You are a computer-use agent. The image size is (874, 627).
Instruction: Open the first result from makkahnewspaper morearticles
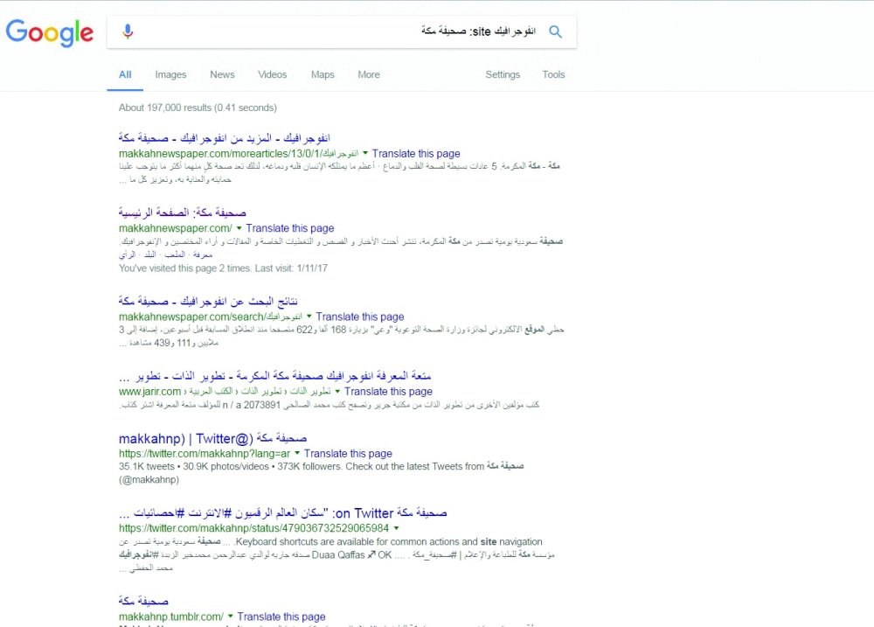click(x=224, y=138)
